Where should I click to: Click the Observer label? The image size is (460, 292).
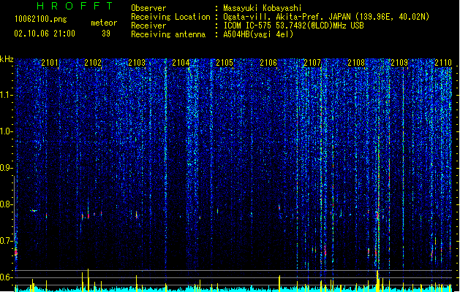[x=148, y=8]
